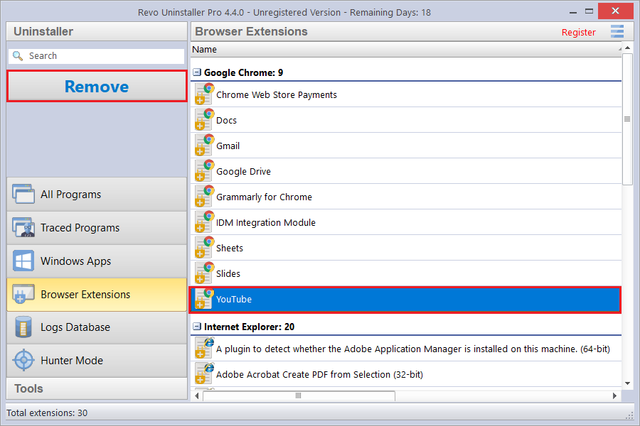Screen dimensions: 640x426
Task: Open the Tools panel header
Action: coord(97,388)
